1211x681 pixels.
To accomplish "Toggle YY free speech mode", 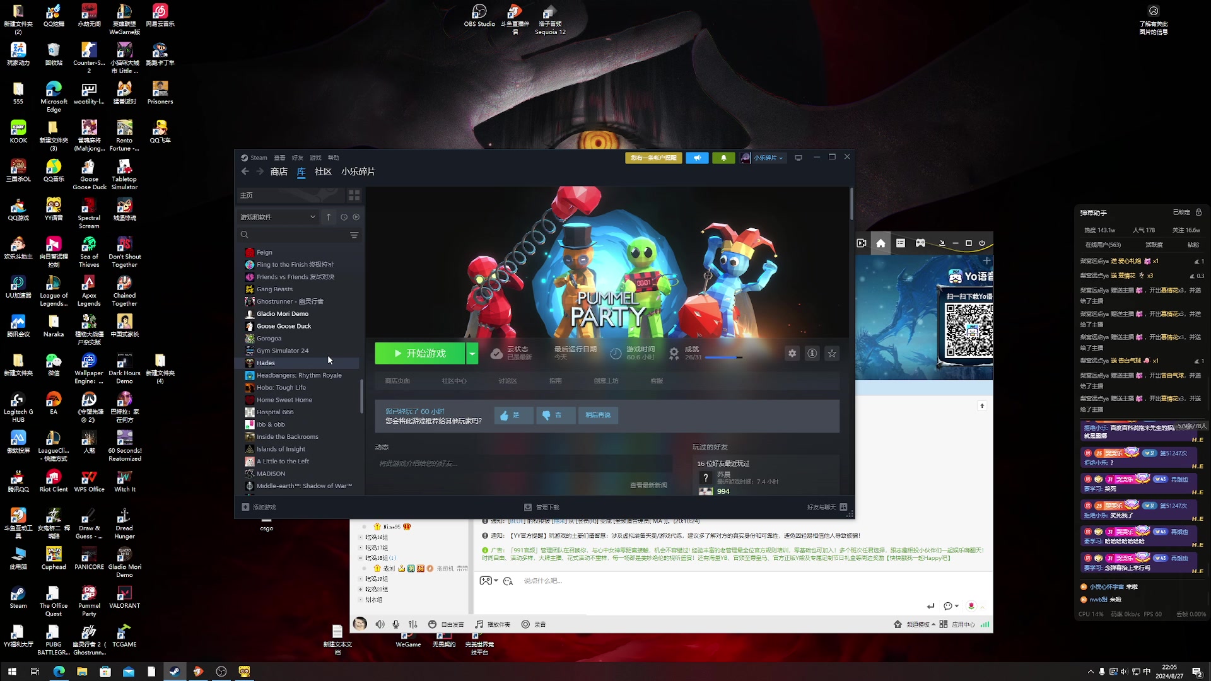I will pyautogui.click(x=446, y=624).
